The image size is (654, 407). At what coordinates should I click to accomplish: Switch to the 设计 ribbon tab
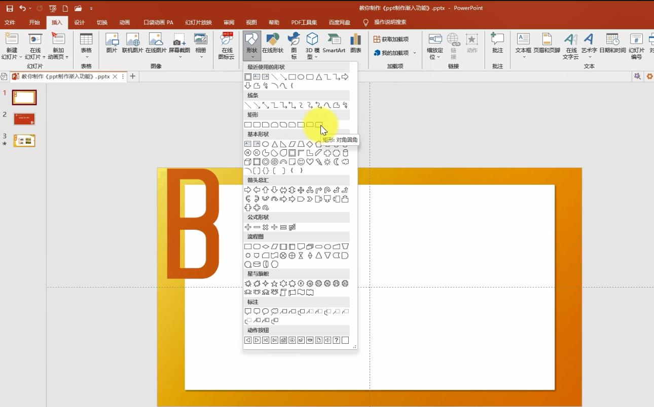pos(80,22)
